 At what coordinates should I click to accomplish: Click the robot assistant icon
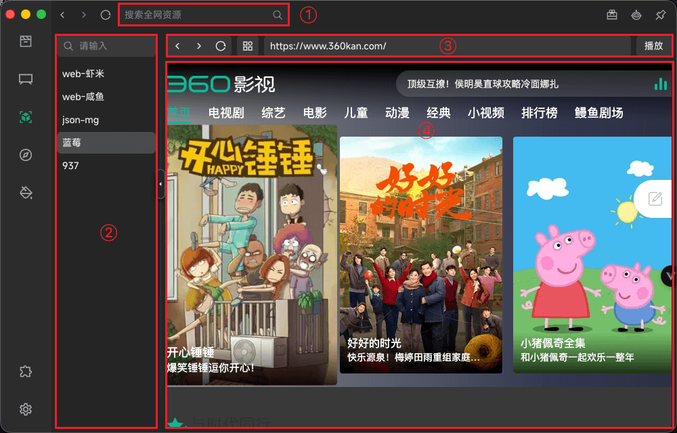(x=636, y=15)
